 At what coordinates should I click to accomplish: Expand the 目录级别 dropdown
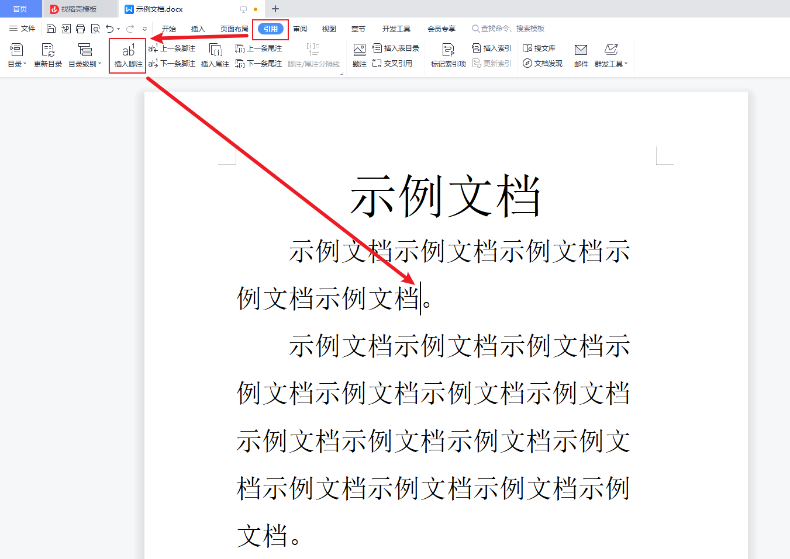(x=85, y=55)
